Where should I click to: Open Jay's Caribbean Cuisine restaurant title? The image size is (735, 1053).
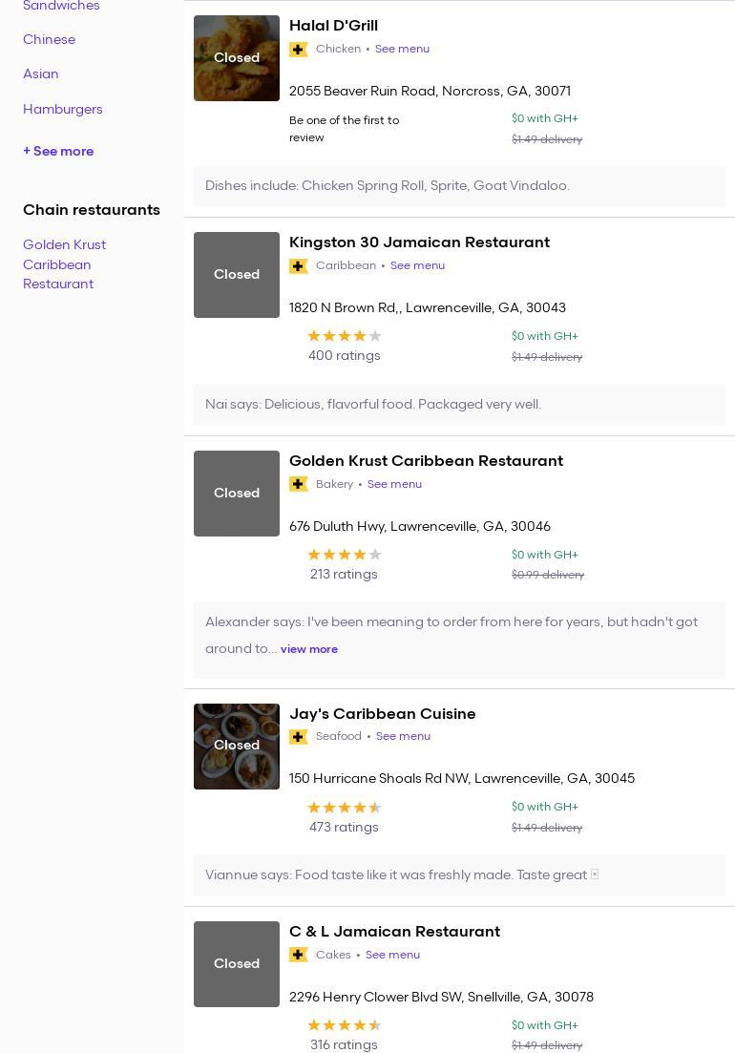[x=382, y=713]
